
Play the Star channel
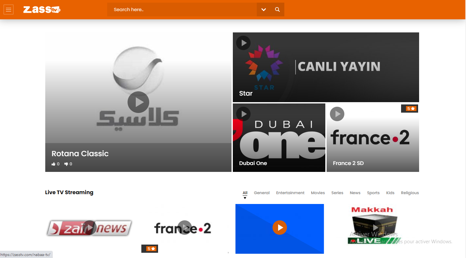pyautogui.click(x=243, y=43)
